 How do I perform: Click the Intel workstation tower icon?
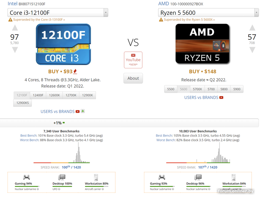(x=96, y=177)
